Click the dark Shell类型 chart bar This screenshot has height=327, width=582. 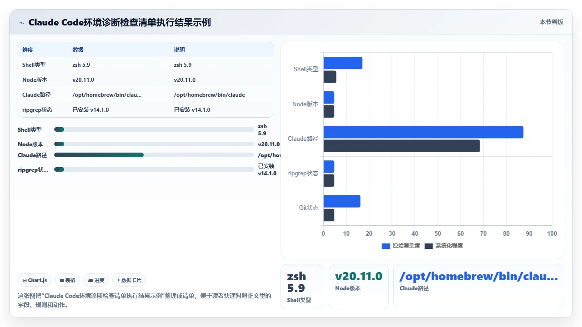click(330, 77)
